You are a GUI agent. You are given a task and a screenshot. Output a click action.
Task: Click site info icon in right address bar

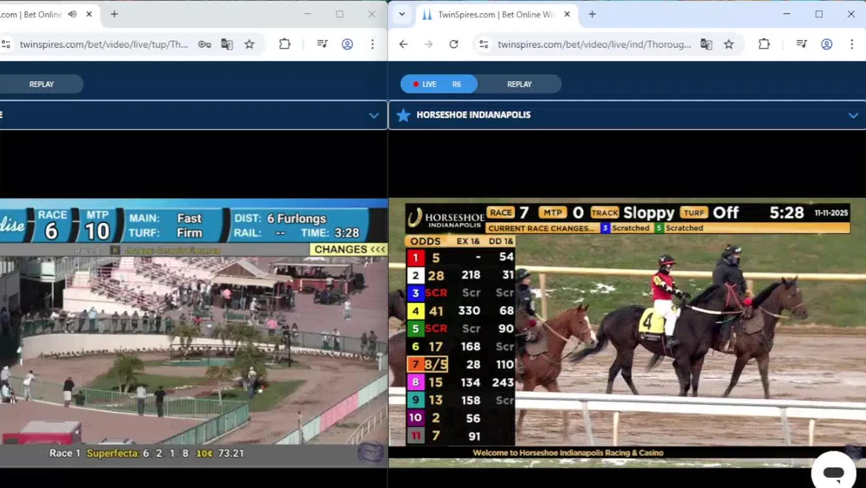point(483,44)
